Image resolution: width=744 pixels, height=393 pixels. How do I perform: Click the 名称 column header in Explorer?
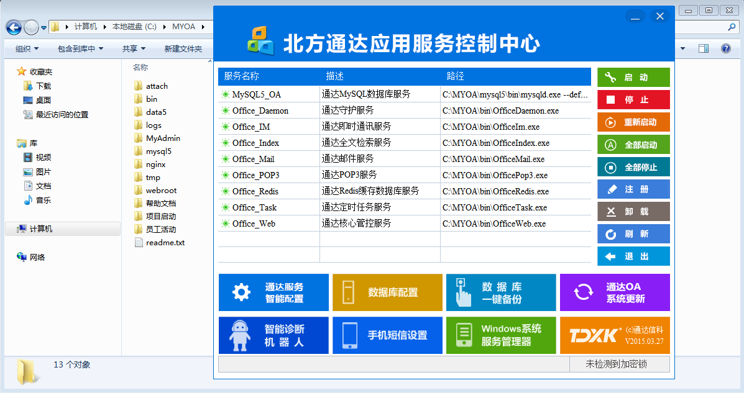140,67
